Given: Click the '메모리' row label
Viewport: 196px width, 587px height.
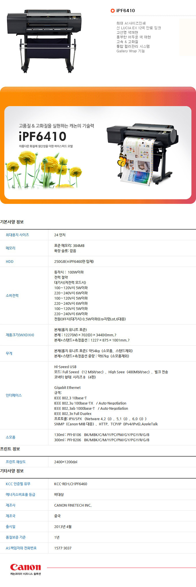Looking at the screenshot, I should (x=11, y=248).
